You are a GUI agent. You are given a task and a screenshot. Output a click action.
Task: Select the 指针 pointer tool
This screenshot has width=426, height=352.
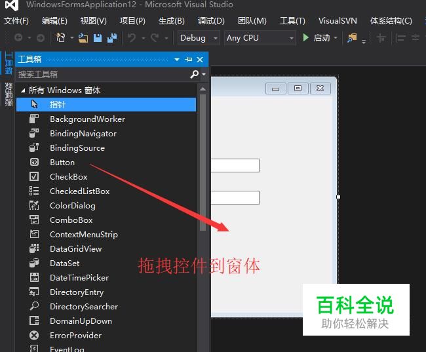(x=106, y=105)
